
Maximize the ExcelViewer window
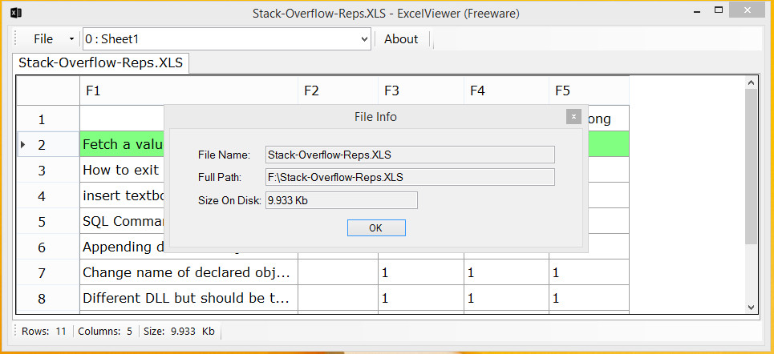[x=718, y=10]
